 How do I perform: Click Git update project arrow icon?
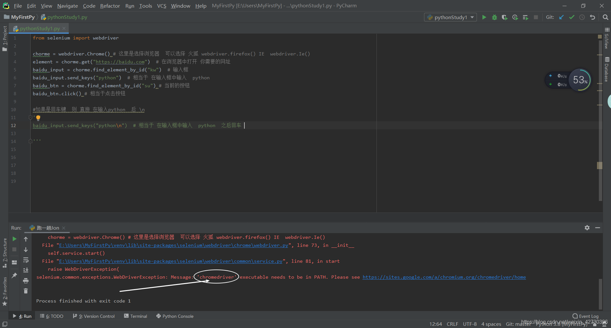561,17
